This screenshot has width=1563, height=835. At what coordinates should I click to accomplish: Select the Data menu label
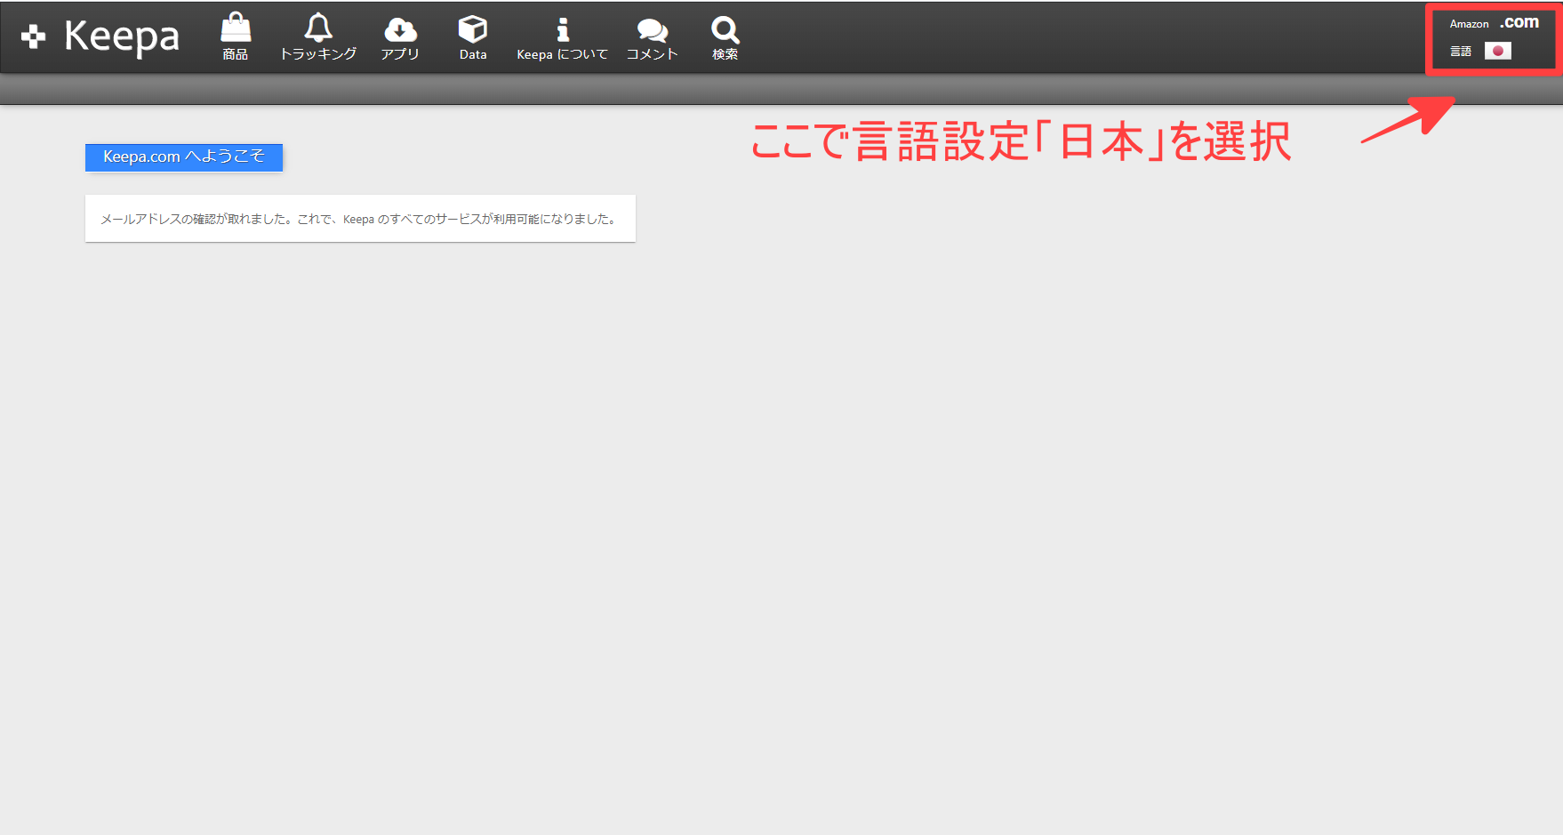(x=473, y=54)
